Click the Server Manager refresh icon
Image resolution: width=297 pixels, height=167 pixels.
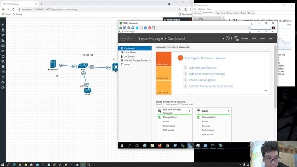pos(227,38)
